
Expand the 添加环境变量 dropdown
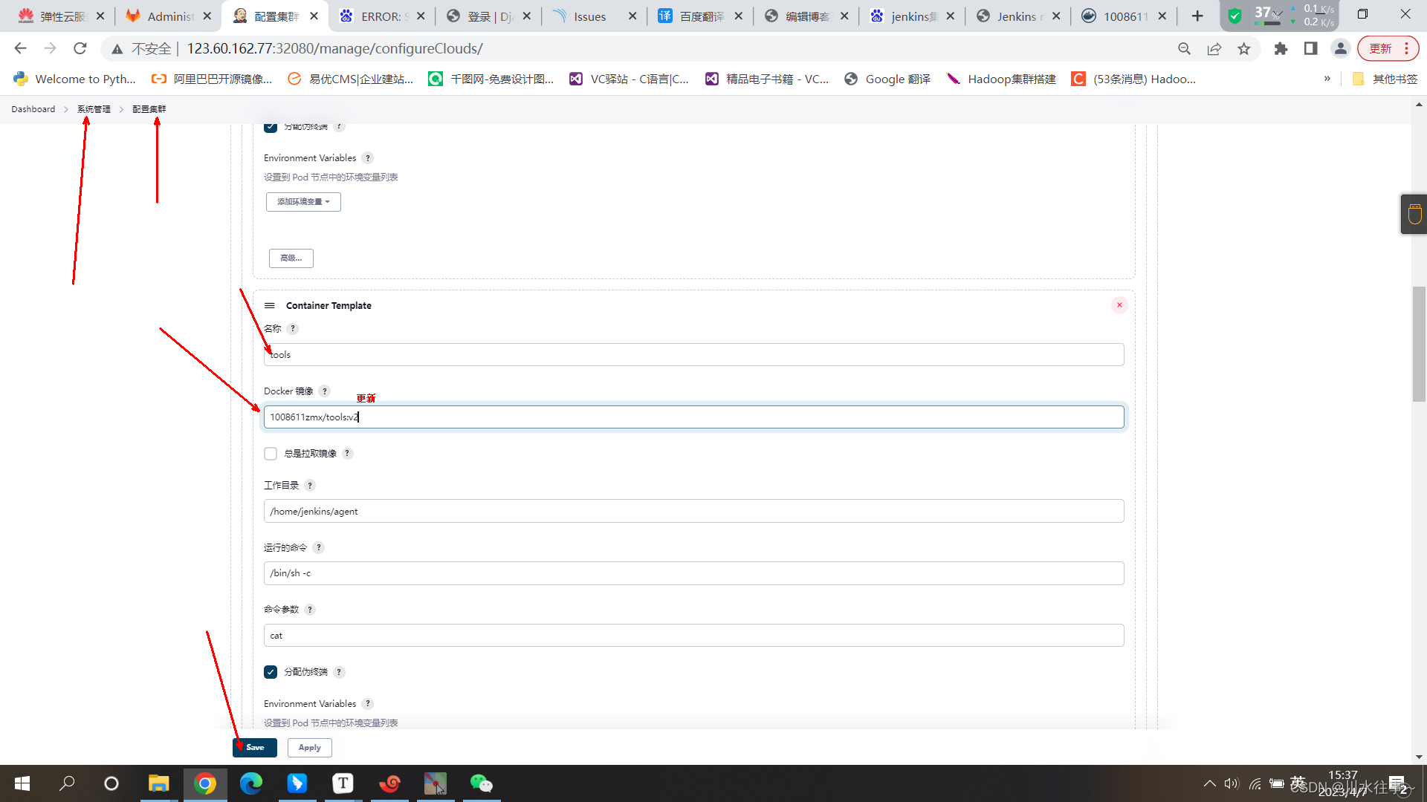click(x=303, y=202)
